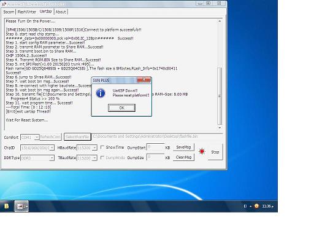Close the SUN PLUS message dialog
Viewport: 314px width, 236px height.
(x=144, y=79)
